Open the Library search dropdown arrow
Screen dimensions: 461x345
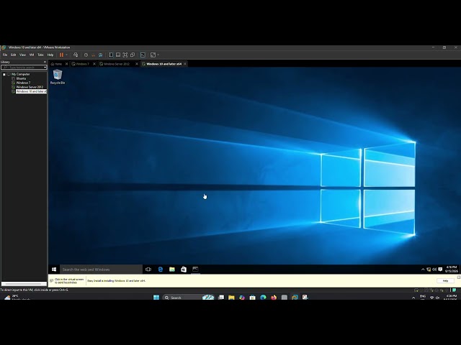click(45, 68)
